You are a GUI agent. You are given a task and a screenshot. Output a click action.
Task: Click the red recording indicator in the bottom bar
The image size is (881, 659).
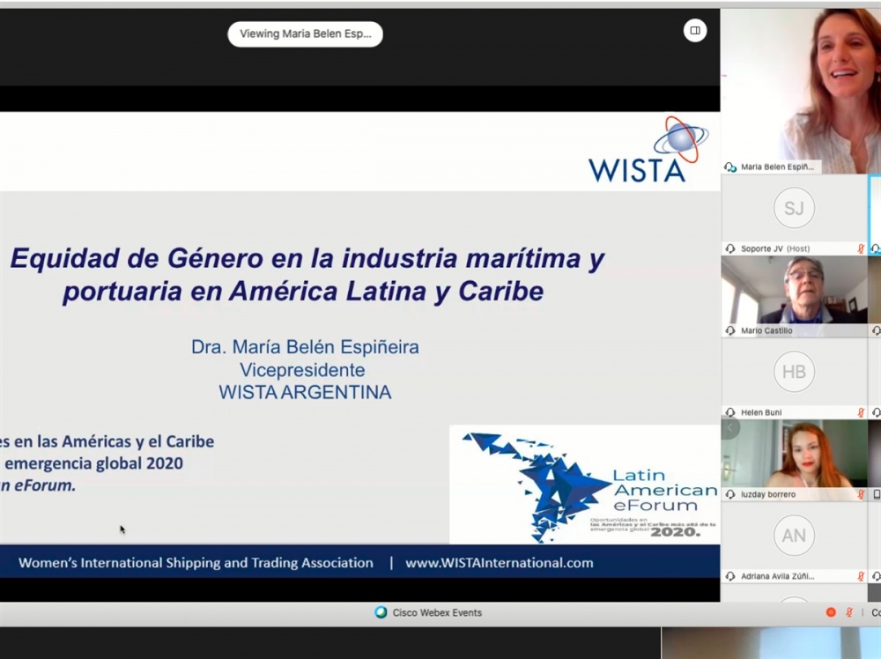coord(831,612)
